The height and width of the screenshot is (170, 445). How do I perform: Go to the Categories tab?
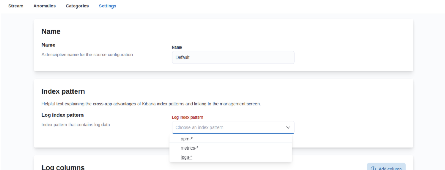coord(77,6)
